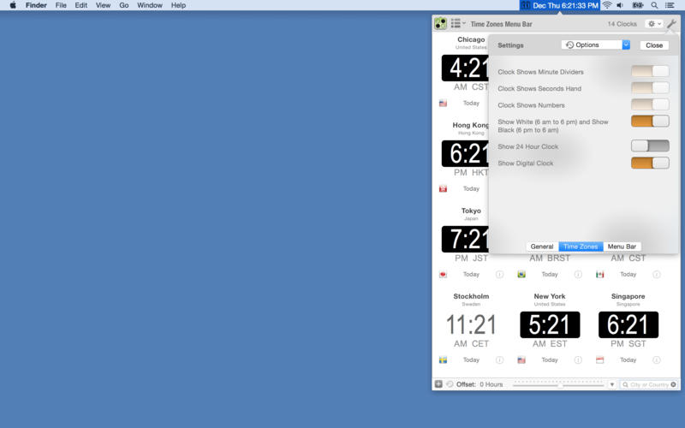The image size is (685, 428).
Task: Switch to the Menu Bar tab
Action: point(622,247)
